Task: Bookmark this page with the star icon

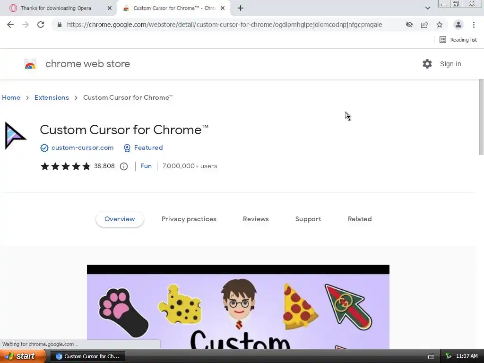Action: 440,25
